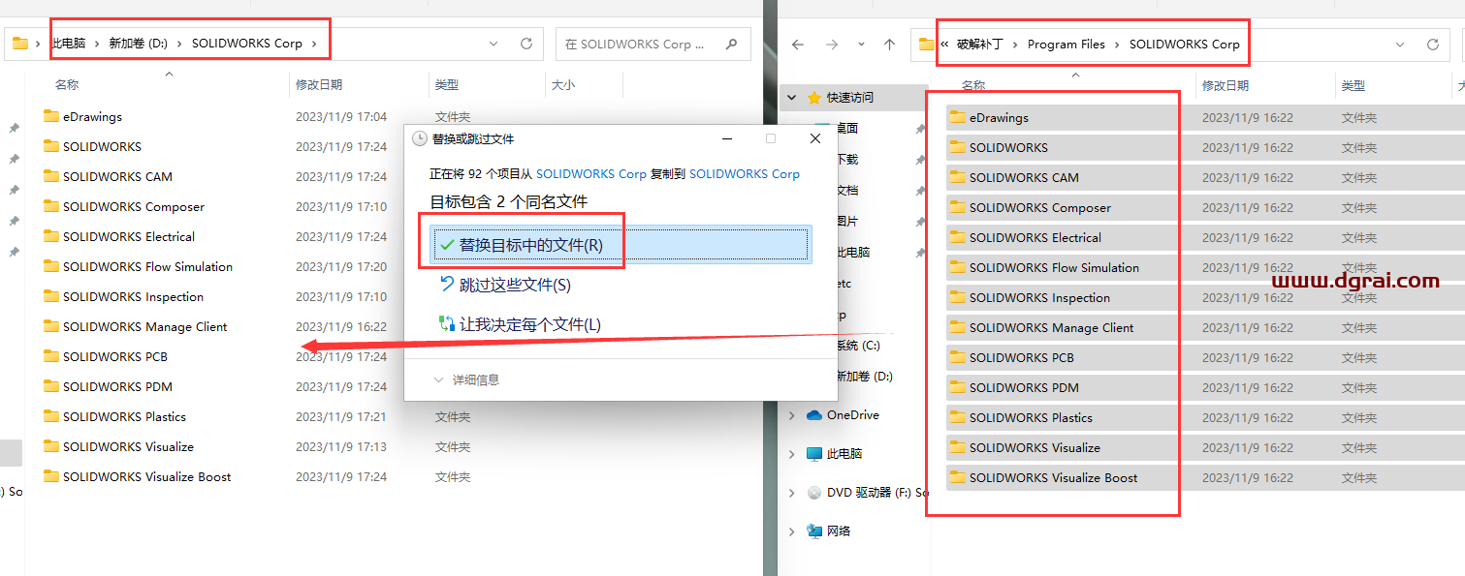This screenshot has width=1465, height=576.
Task: Open destination SOLIDWORKS Corp link after 复制到
Action: pos(744,174)
